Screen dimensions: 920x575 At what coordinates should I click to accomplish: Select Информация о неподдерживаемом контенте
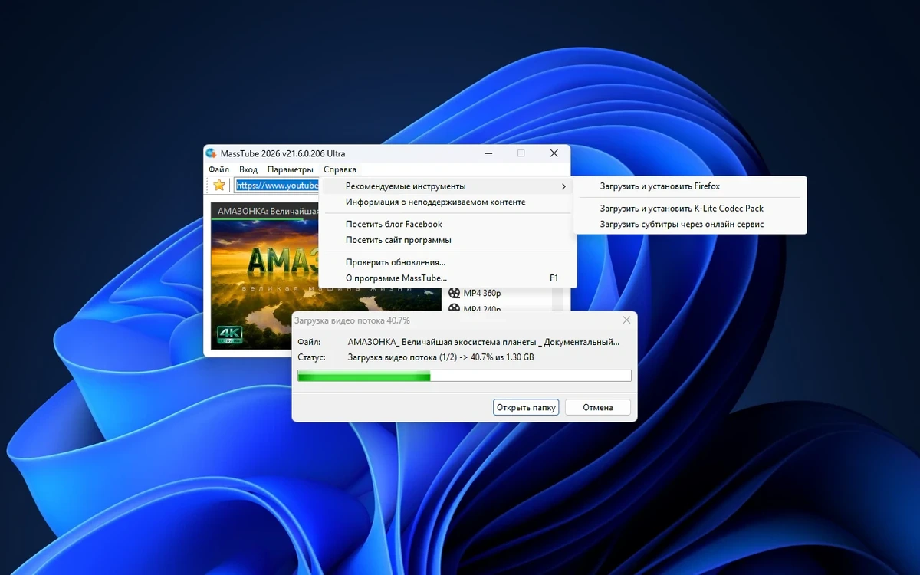tap(447, 202)
